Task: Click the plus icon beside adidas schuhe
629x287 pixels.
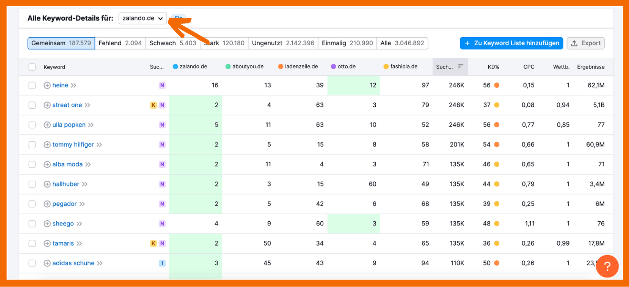Action: 47,263
